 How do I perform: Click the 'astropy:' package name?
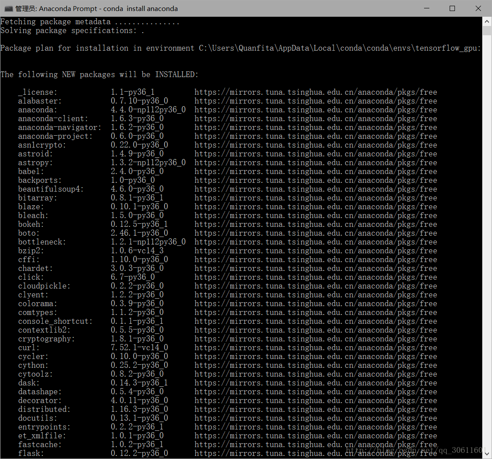35,163
